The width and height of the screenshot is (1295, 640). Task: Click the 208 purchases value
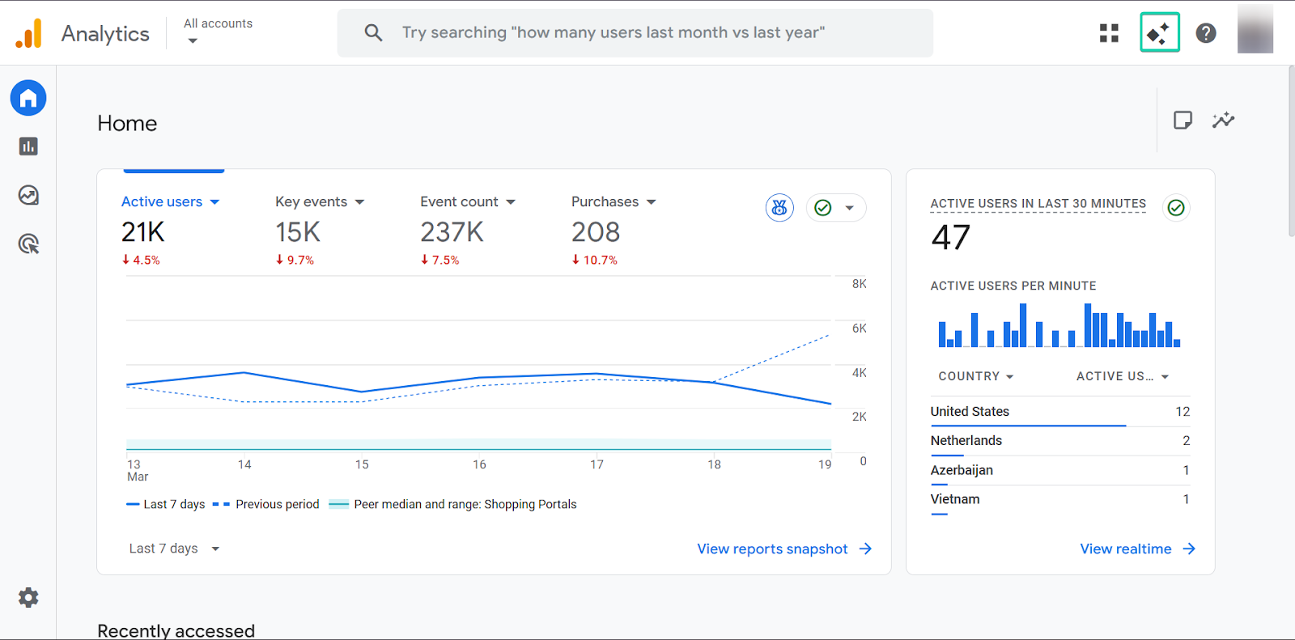click(x=596, y=232)
